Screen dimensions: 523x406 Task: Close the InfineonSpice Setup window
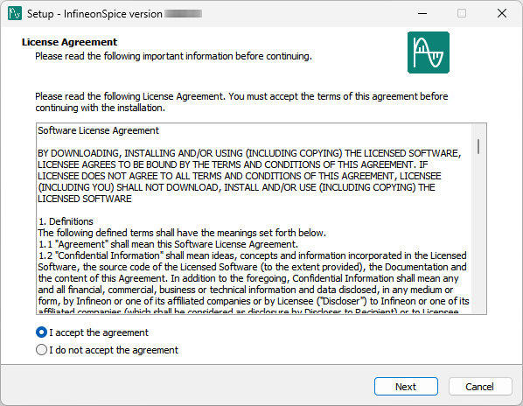[502, 13]
